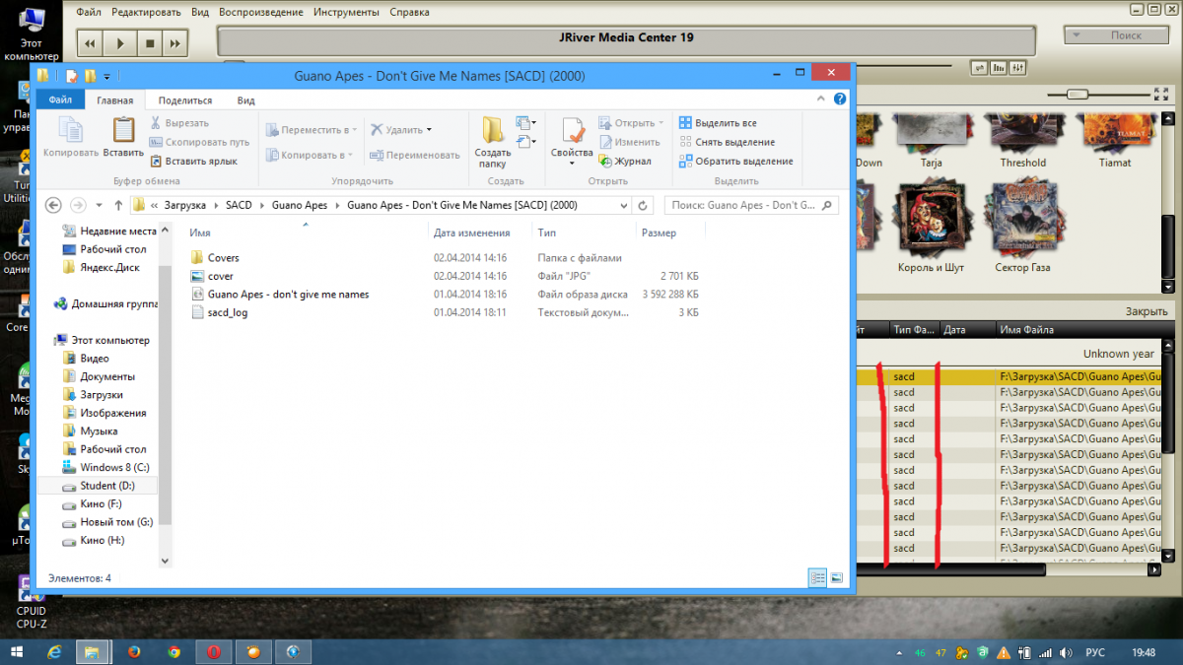Click JRiver next track button

(174, 43)
